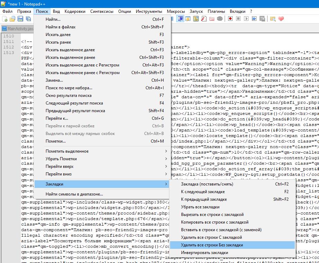Open the Синтаксисы menu
Image resolution: width=319 pixels, height=263 pixels.
pyautogui.click(x=102, y=11)
